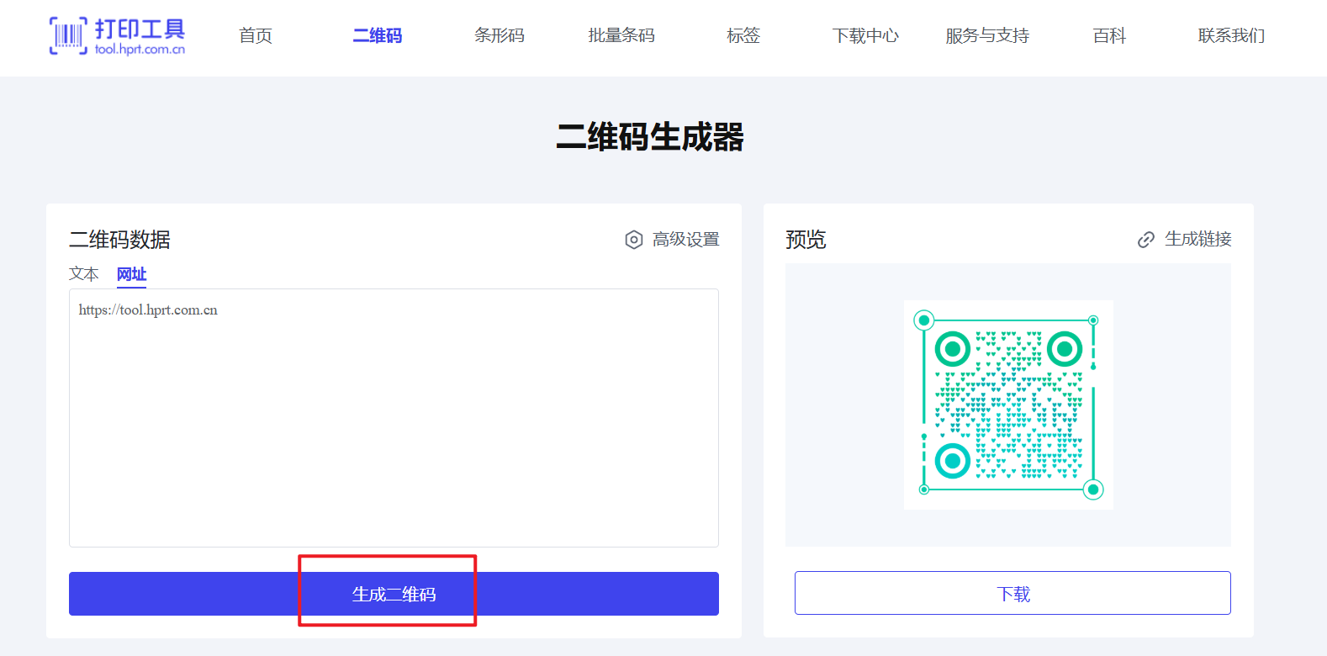1327x656 pixels.
Task: Click the 二维码数据 panel title
Action: 119,240
